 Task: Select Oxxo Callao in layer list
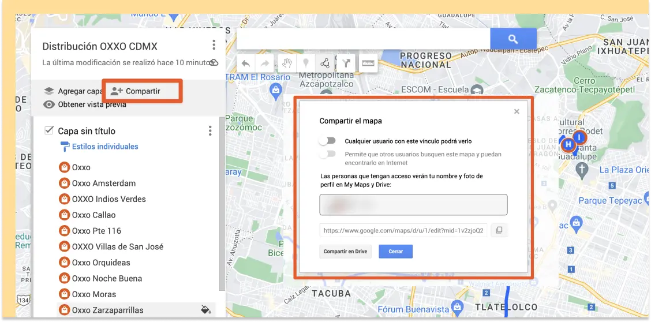tap(94, 215)
